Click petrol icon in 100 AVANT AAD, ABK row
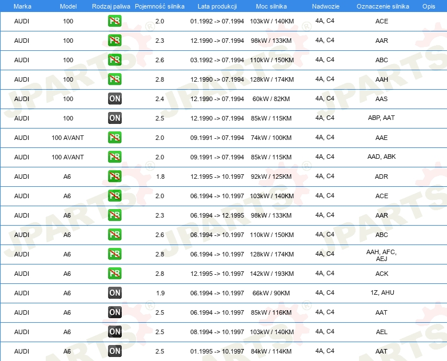Viewport: 447px width, 361px height. [114, 157]
